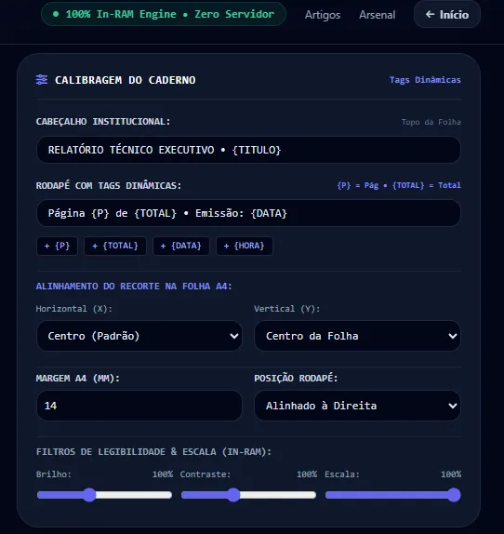The height and width of the screenshot is (534, 504).
Task: Click the {P} = Pág • {TOTAL} = Total legend
Action: point(399,185)
